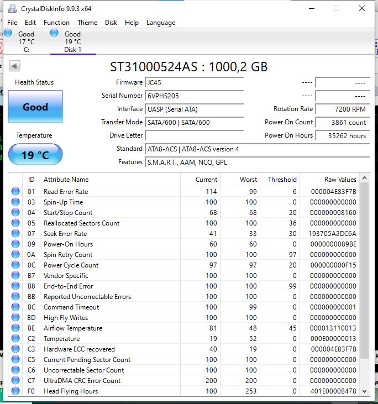Click the Features field S.M.A.R.T., AAM
Viewport: 378px width, 404px height.
(x=257, y=162)
